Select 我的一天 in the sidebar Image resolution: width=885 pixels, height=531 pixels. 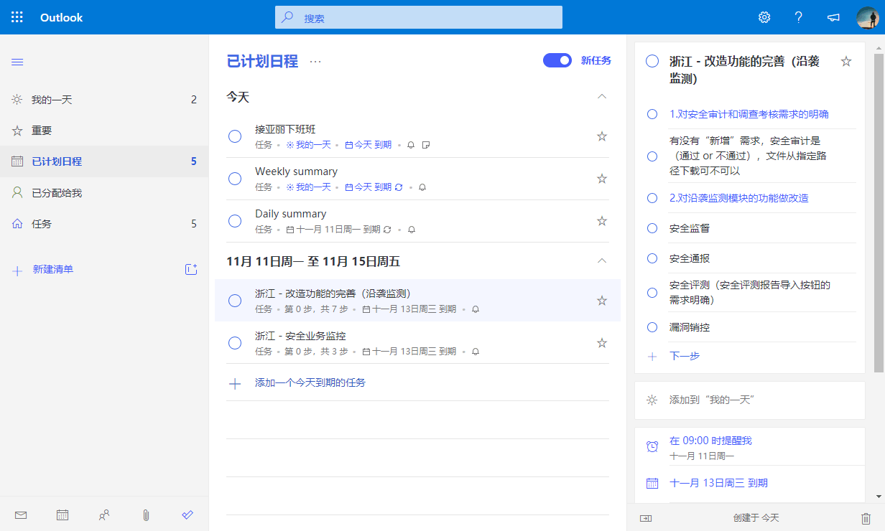(52, 100)
